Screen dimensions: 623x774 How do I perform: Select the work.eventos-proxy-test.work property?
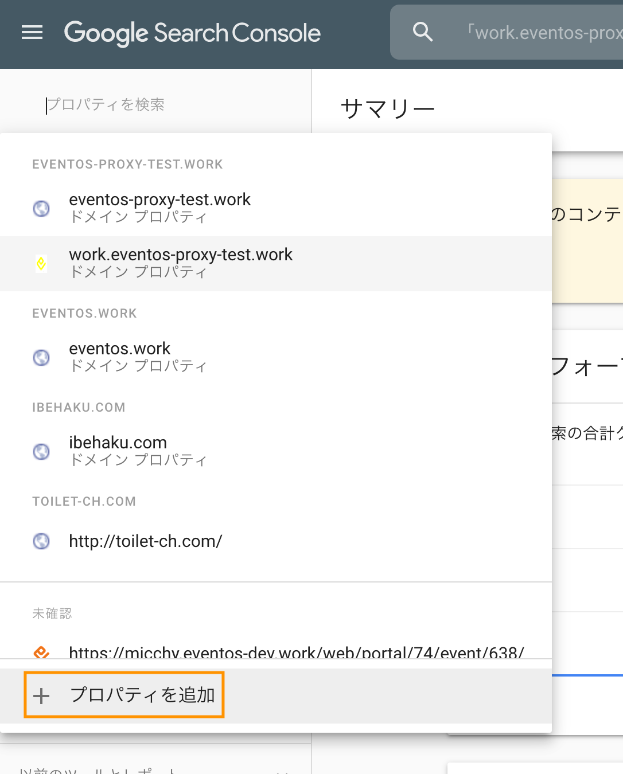click(276, 263)
